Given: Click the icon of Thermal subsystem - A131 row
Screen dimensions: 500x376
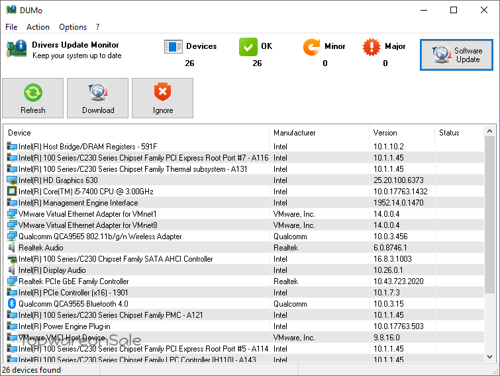Looking at the screenshot, I should point(12,169).
